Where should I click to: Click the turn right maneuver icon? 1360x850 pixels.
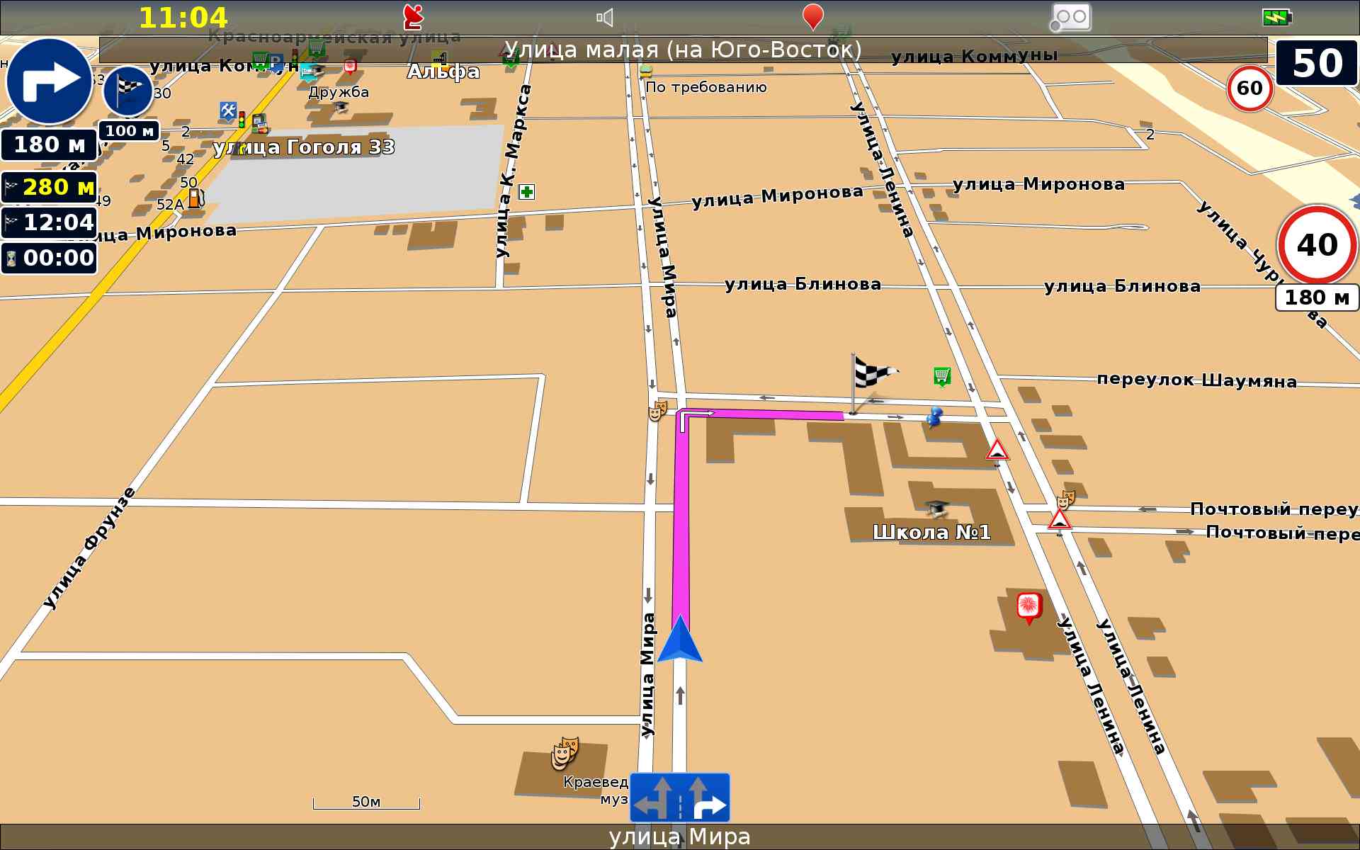pos(49,82)
